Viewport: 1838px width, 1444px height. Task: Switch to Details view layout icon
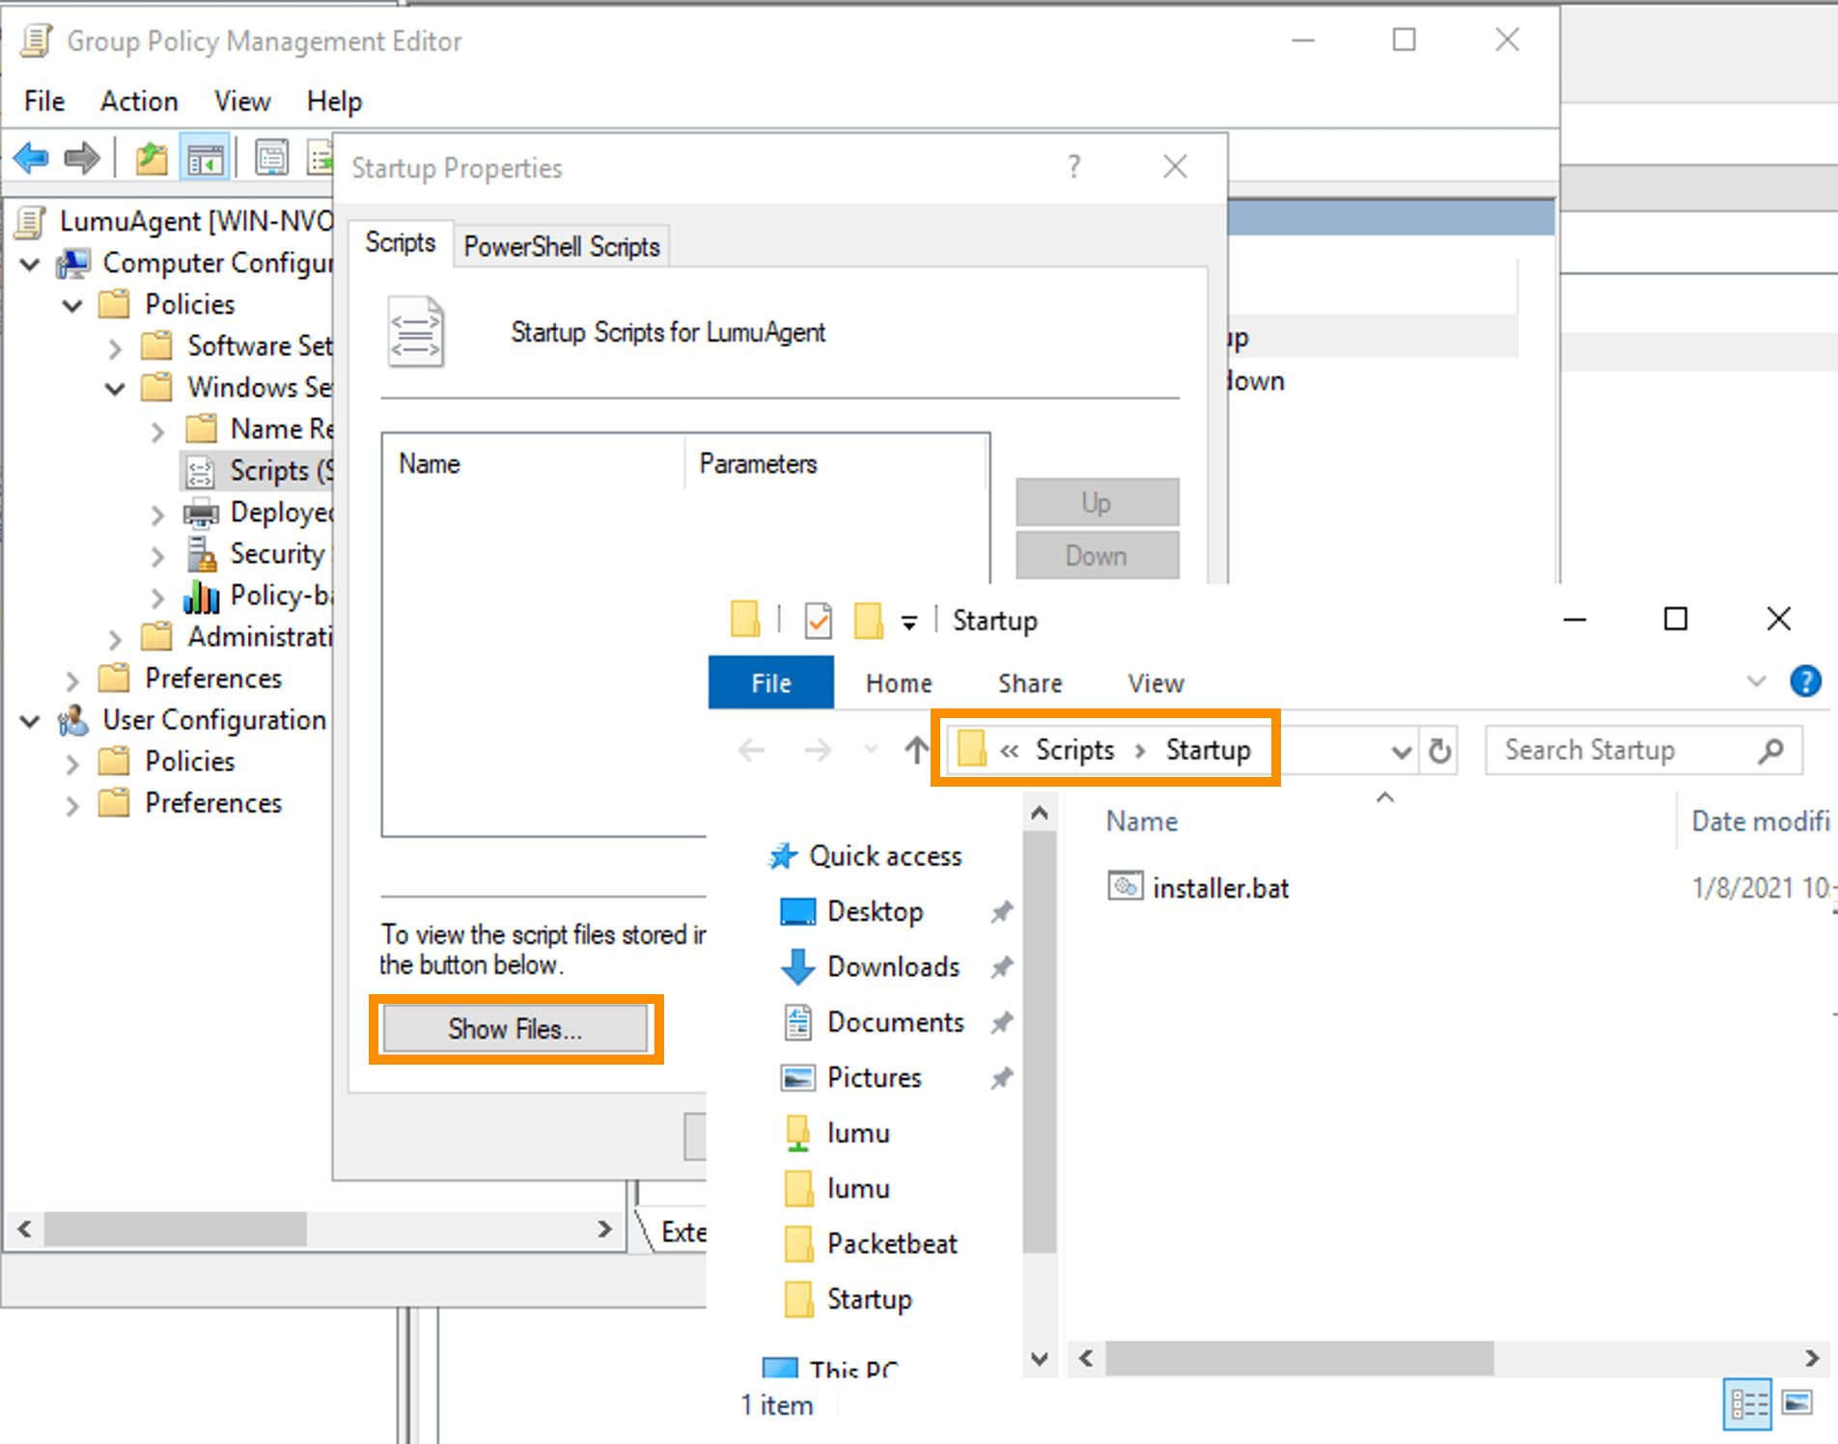pos(1747,1403)
